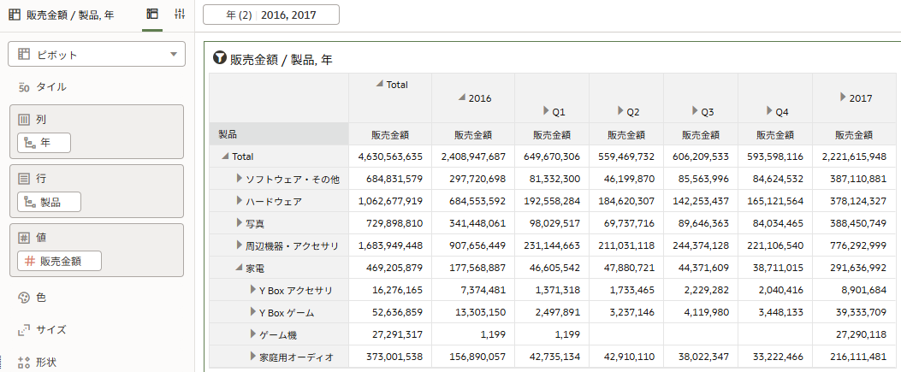
Task: Expand the Q1 column header
Action: click(546, 109)
